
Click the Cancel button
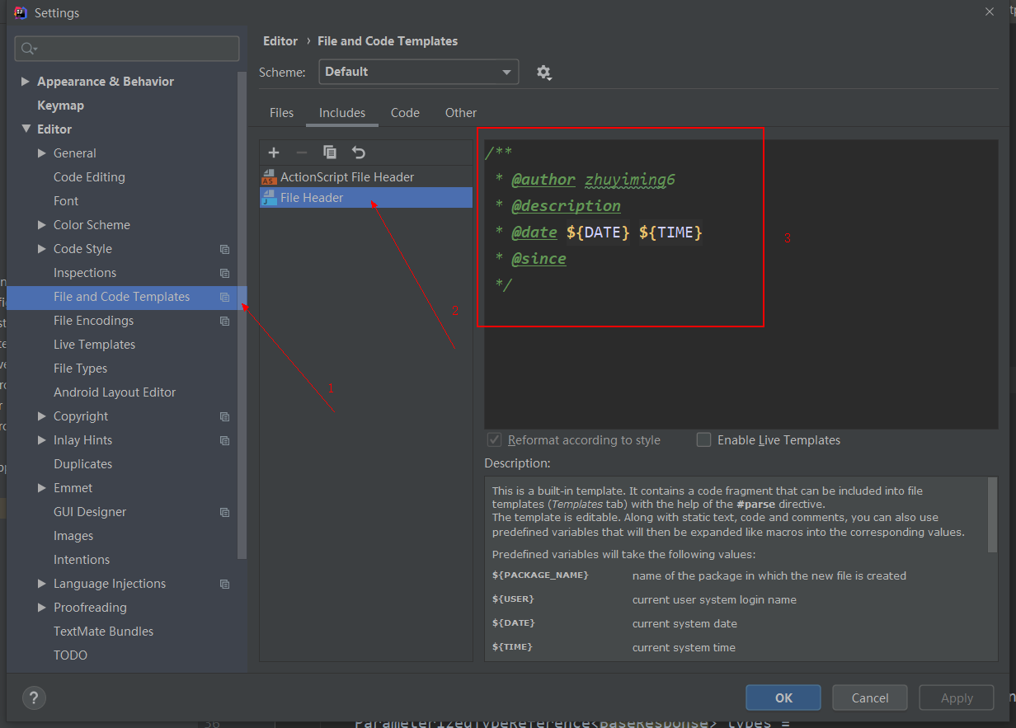[870, 697]
